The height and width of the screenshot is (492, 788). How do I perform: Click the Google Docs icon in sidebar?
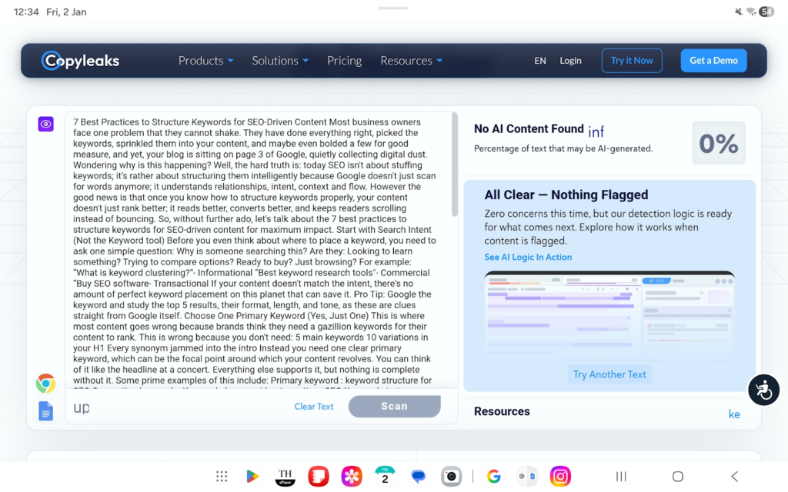(x=45, y=411)
